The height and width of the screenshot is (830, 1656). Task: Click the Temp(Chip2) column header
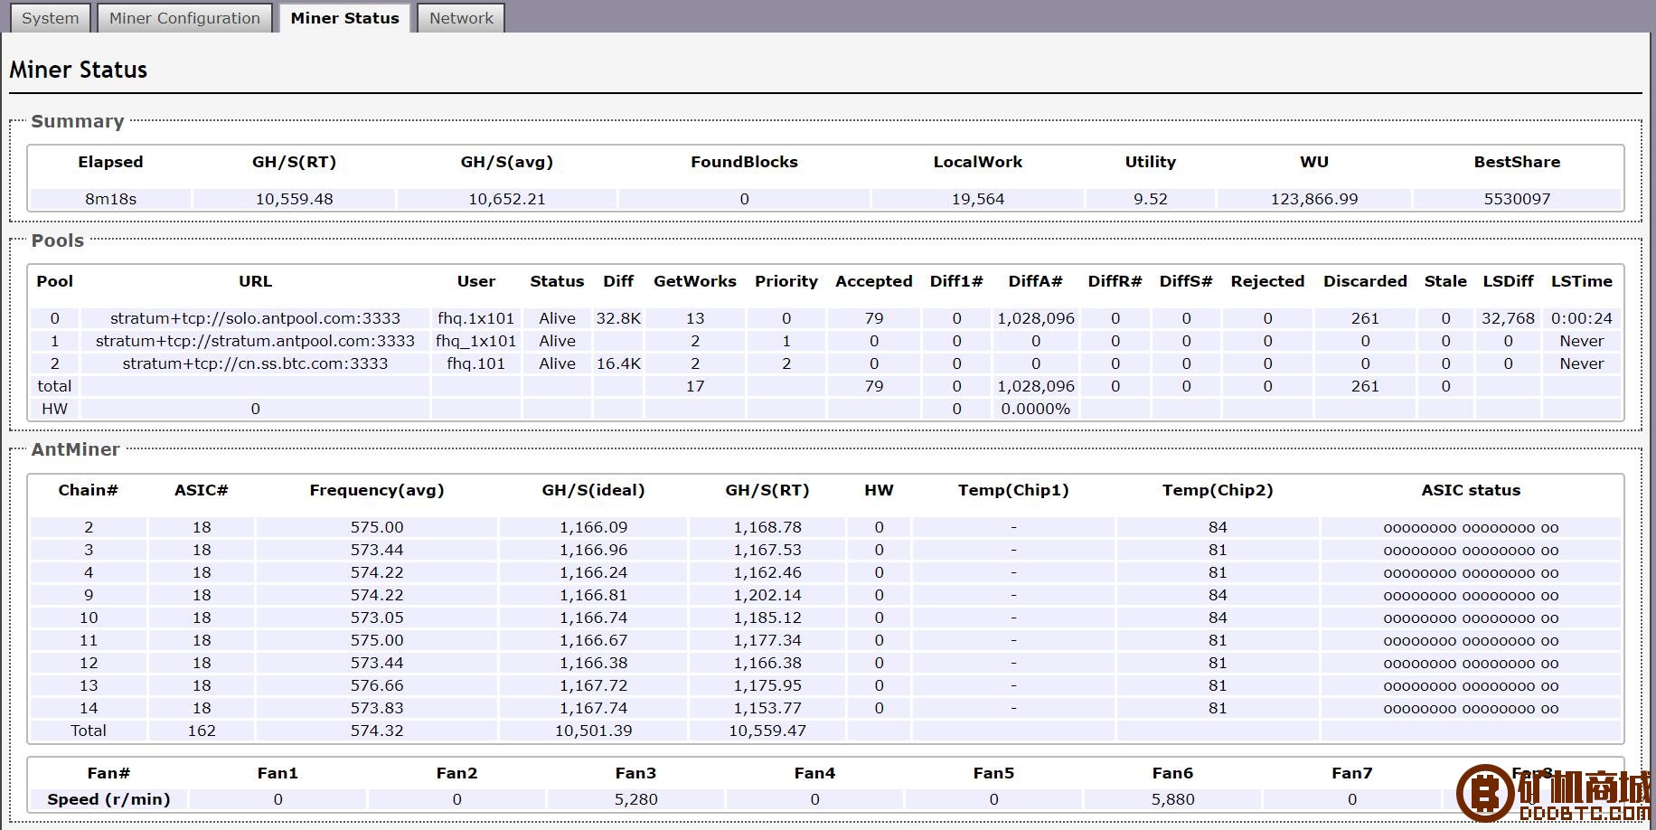1218,490
